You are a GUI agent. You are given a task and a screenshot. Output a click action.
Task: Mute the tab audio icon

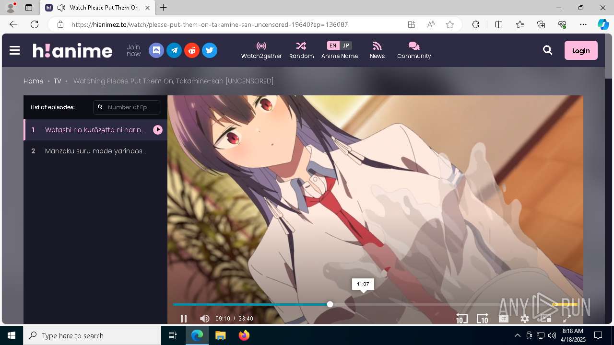61,8
